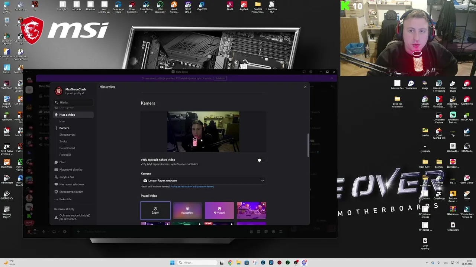Viewport: 476px width, 267px height.
Task: Open Riot Client desktop icon
Action: (467, 85)
